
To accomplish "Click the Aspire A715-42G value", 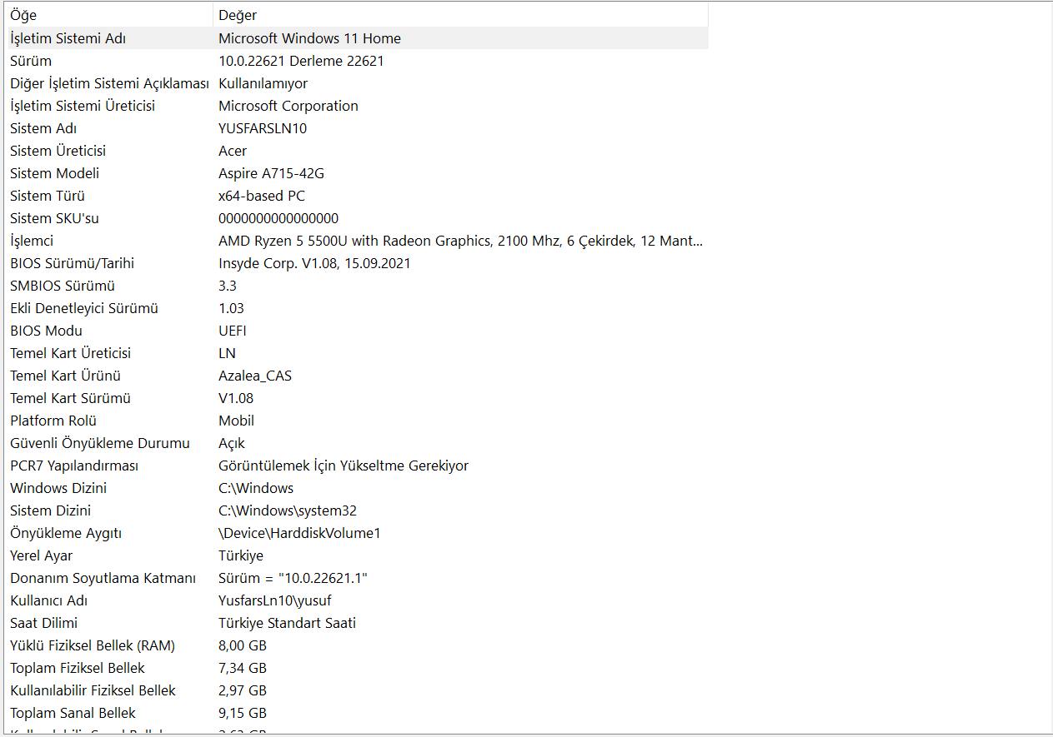I will [x=271, y=173].
